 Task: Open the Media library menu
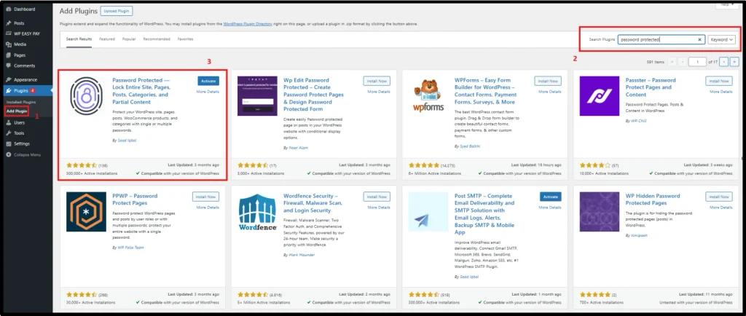[20, 44]
